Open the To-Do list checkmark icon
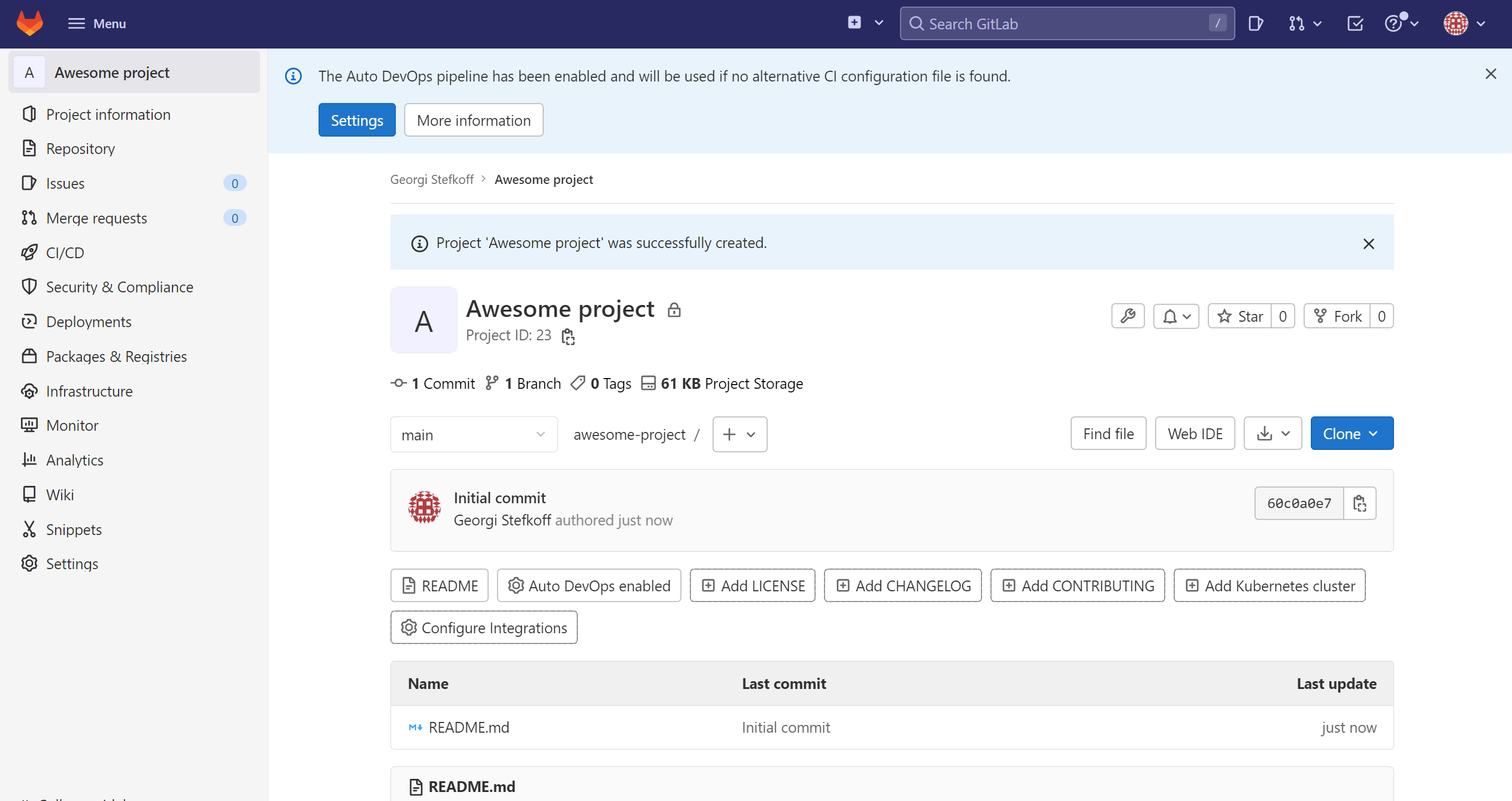This screenshot has width=1512, height=801. [x=1355, y=23]
